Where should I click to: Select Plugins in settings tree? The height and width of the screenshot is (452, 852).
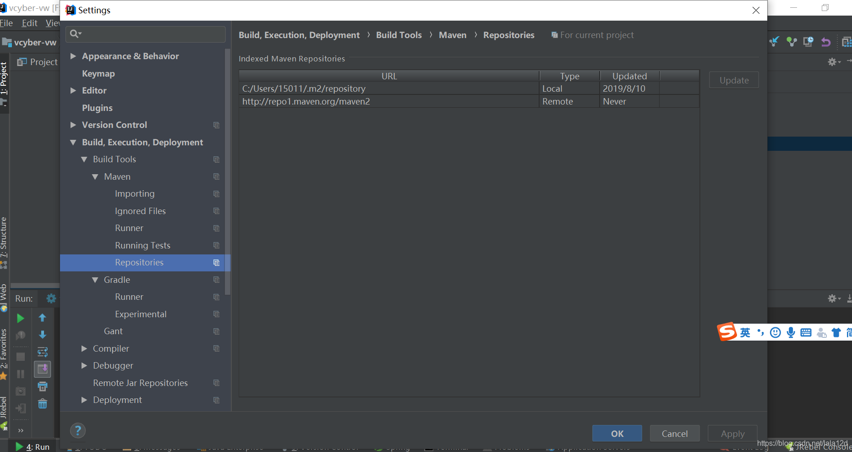click(x=97, y=108)
